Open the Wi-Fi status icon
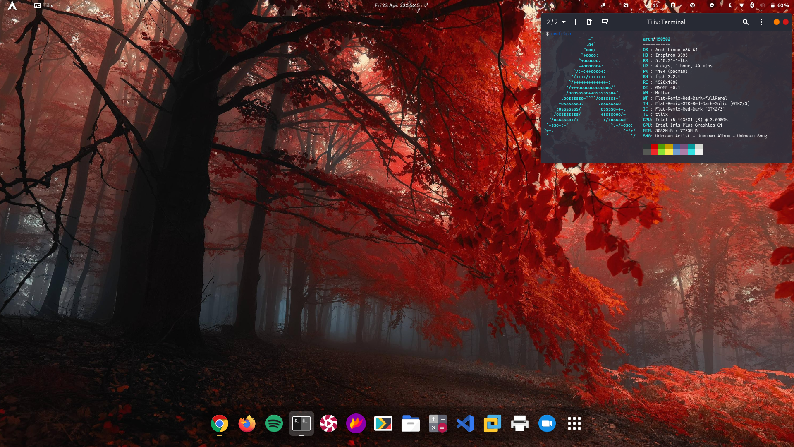This screenshot has width=794, height=447. point(741,5)
